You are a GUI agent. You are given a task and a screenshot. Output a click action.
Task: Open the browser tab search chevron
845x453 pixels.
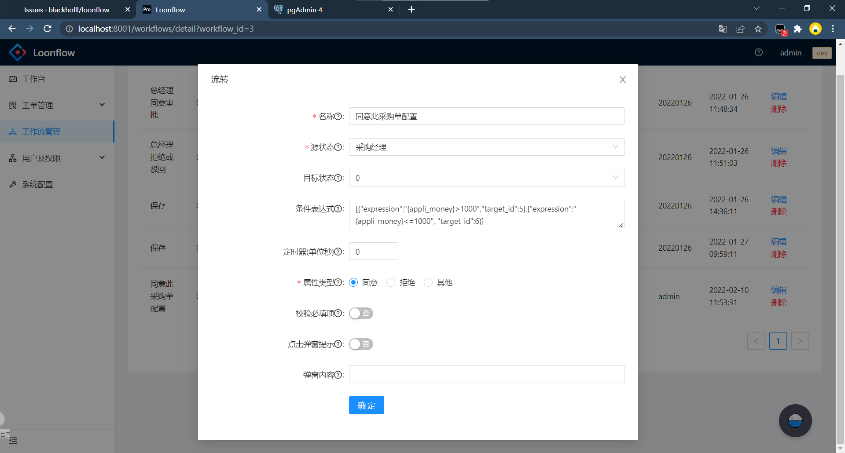click(757, 9)
